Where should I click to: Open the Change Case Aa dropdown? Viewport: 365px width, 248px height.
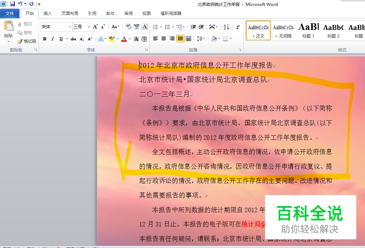coord(116,27)
